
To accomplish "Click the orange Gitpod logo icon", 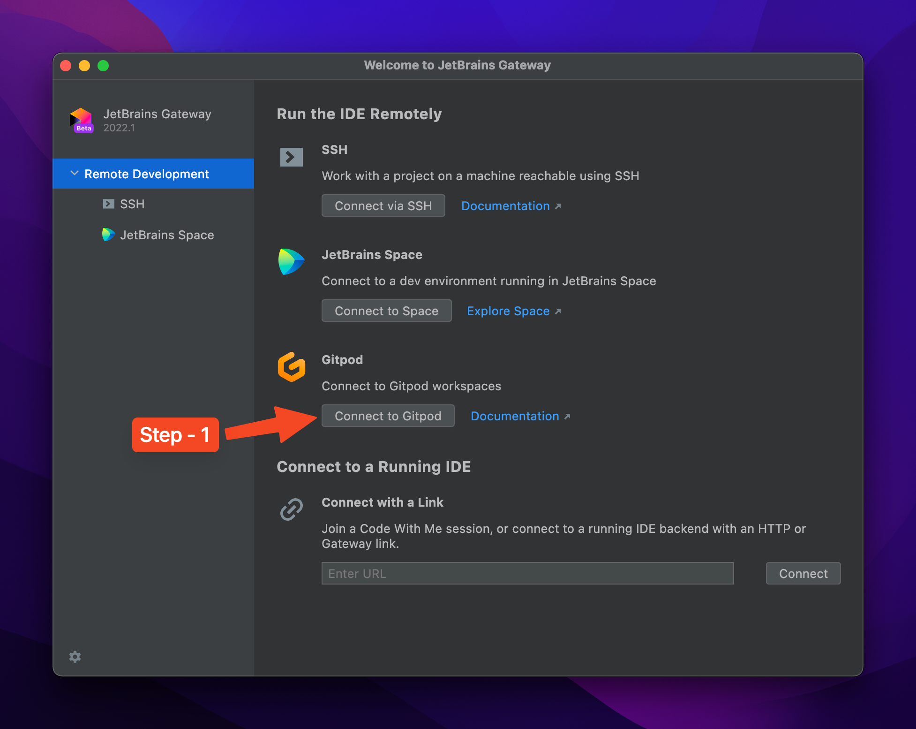I will 291,367.
